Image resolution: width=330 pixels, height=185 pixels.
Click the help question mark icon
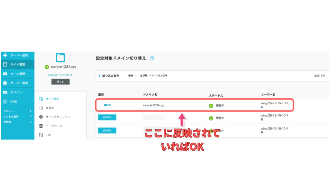tap(152, 58)
